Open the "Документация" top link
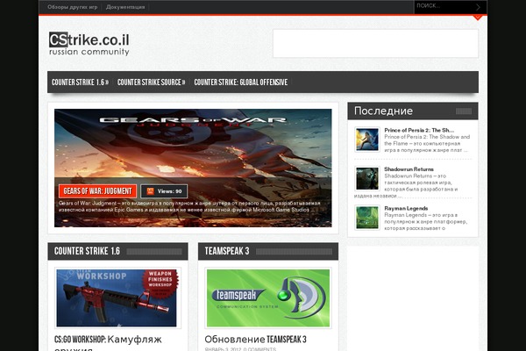The width and height of the screenshot is (526, 351). (125, 7)
